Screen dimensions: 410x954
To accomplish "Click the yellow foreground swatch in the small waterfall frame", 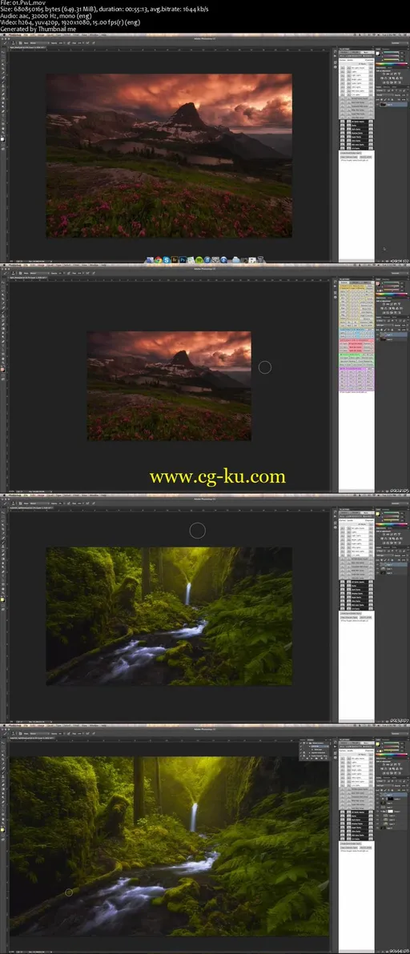I will point(2,599).
